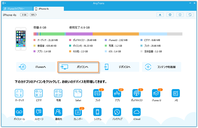Open the オーディオ audio category
The image size is (198, 128).
(19, 93)
